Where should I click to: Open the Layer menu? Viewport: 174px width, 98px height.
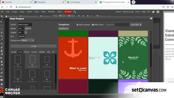(x=22, y=12)
